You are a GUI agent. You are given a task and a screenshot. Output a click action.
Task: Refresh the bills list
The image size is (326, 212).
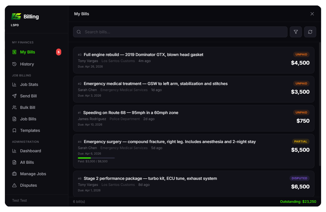[310, 32]
